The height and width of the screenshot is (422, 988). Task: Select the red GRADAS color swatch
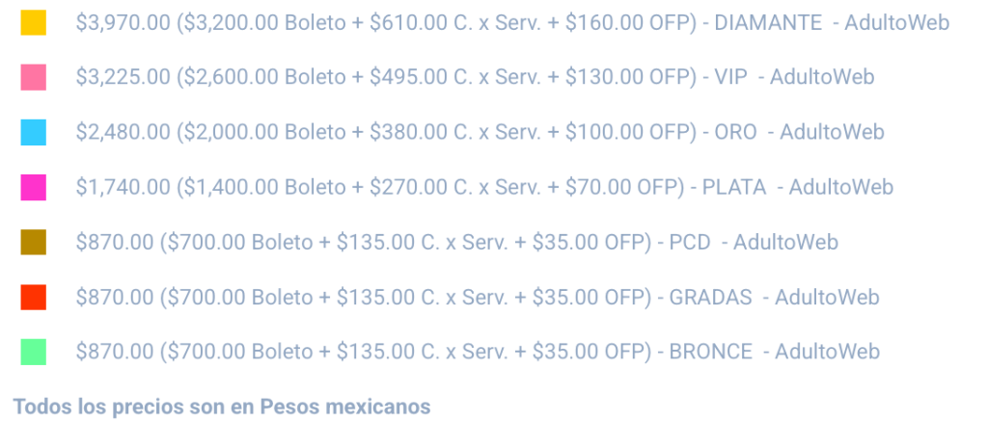(34, 297)
